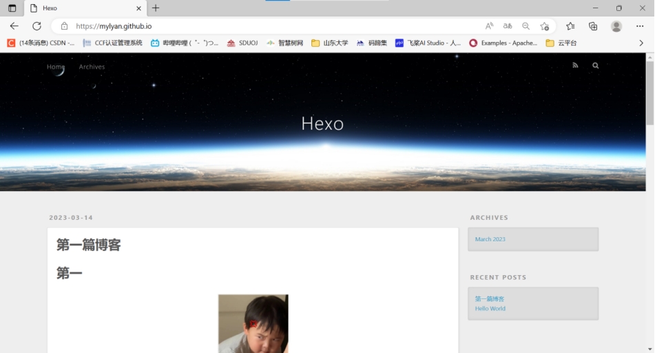Click the address bar URL field
The height and width of the screenshot is (353, 655).
[275, 26]
